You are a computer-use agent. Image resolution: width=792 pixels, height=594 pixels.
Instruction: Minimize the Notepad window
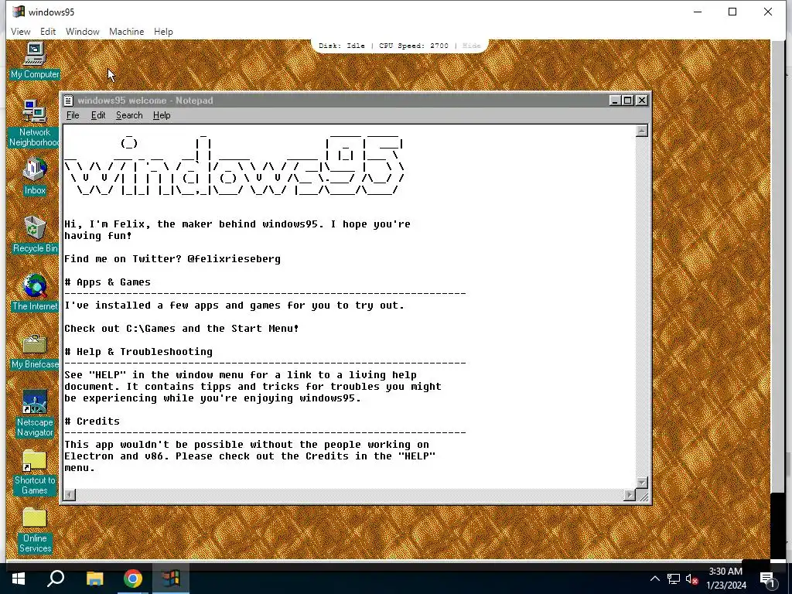(615, 101)
